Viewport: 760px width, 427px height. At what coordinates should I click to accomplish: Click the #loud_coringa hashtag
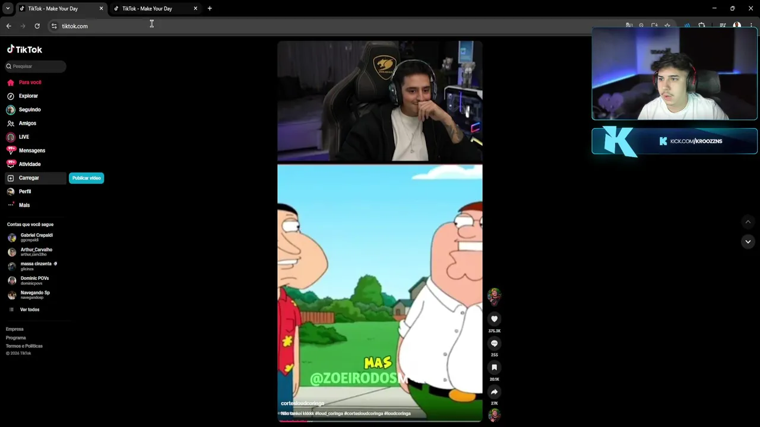pos(329,413)
